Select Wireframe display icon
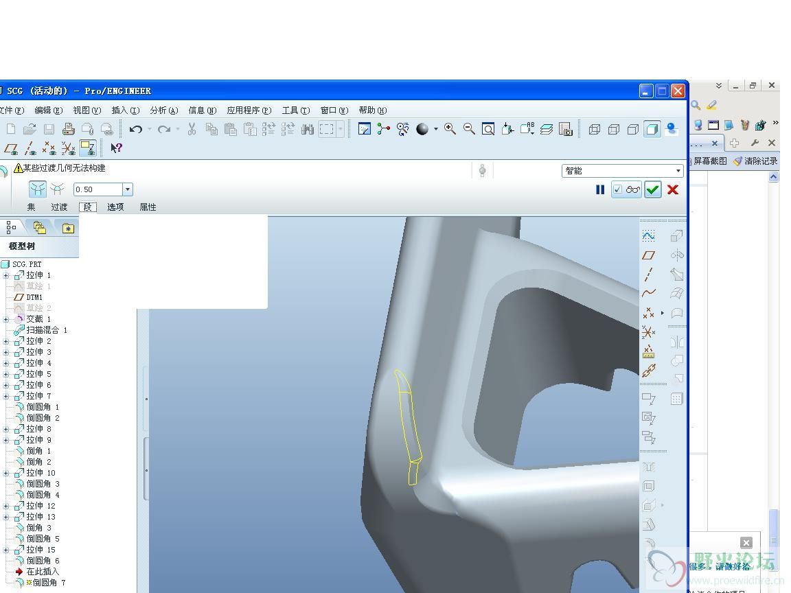This screenshot has height=593, width=791. click(594, 130)
